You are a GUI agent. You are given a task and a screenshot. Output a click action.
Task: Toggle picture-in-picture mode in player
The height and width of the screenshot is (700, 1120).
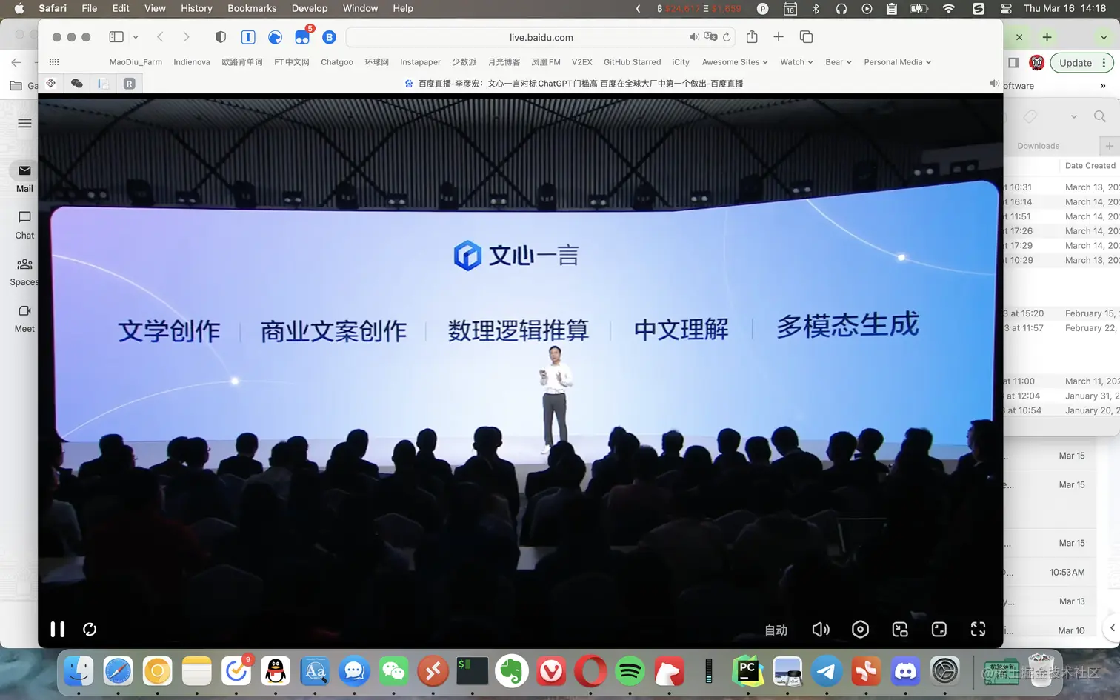coord(900,629)
